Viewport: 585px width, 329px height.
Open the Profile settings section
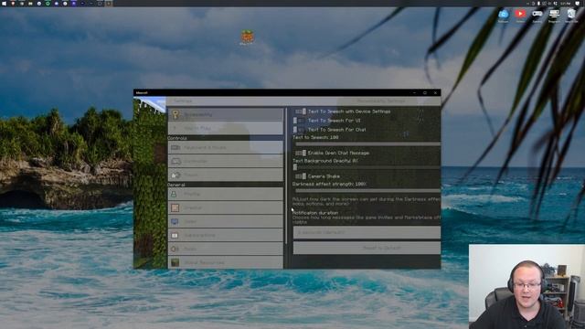click(x=226, y=194)
